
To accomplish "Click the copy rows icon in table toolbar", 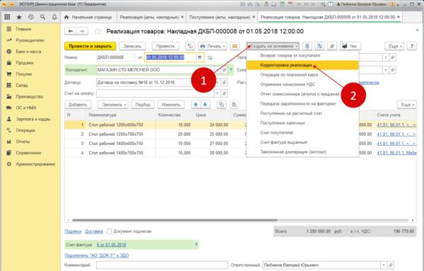I will click(221, 105).
